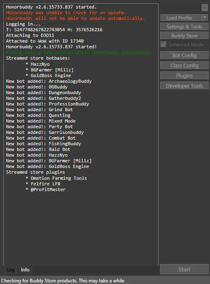210x284 pixels.
Task: Launch Developer Tools
Action: click(x=184, y=86)
